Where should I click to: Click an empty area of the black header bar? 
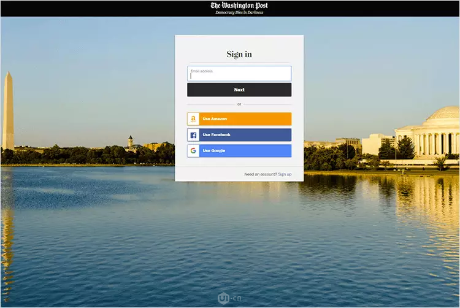coord(92,8)
